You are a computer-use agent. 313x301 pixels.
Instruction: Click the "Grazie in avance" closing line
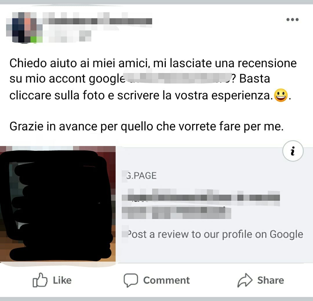[147, 126]
